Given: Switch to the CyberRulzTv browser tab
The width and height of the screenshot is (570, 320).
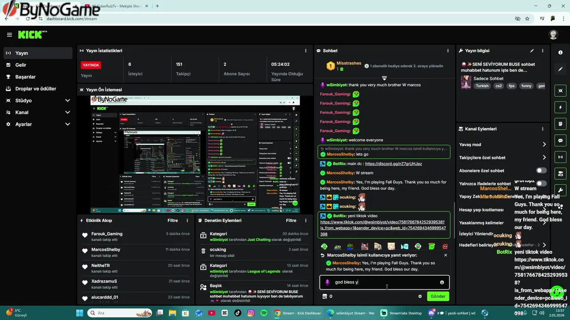Looking at the screenshot, I should (x=117, y=6).
